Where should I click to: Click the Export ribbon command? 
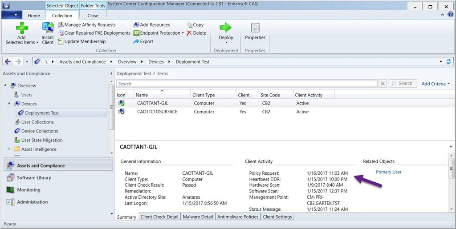tap(143, 41)
